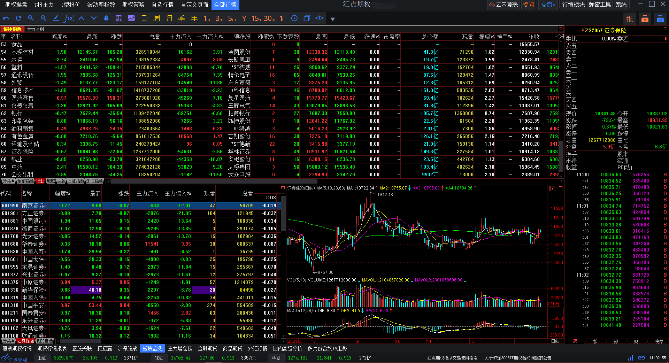Image resolution: width=669 pixels, height=363 pixels.
Task: Click the orange briefcase icon at top right
Action: [x=645, y=19]
